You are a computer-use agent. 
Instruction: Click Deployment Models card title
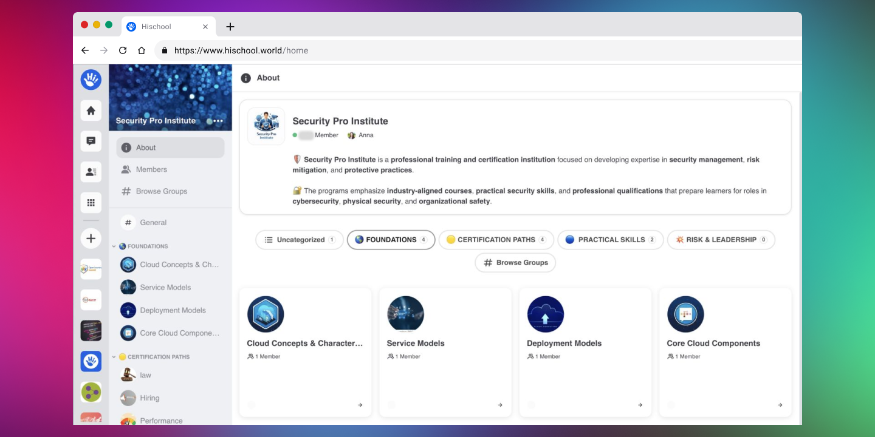click(564, 344)
